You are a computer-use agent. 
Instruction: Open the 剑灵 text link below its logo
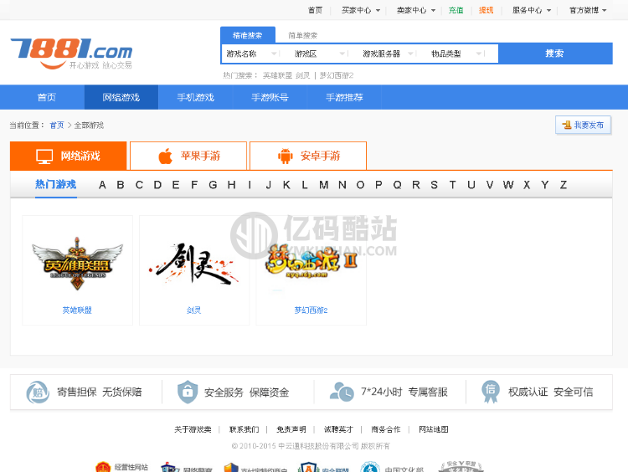[194, 310]
